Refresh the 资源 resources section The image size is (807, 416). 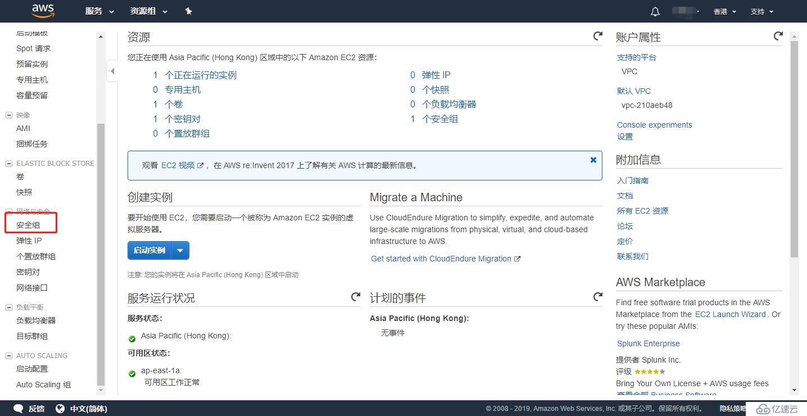(598, 36)
